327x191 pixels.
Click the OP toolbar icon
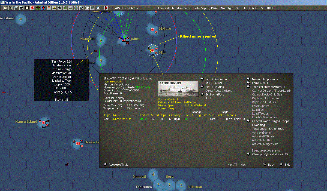pos(87,8)
